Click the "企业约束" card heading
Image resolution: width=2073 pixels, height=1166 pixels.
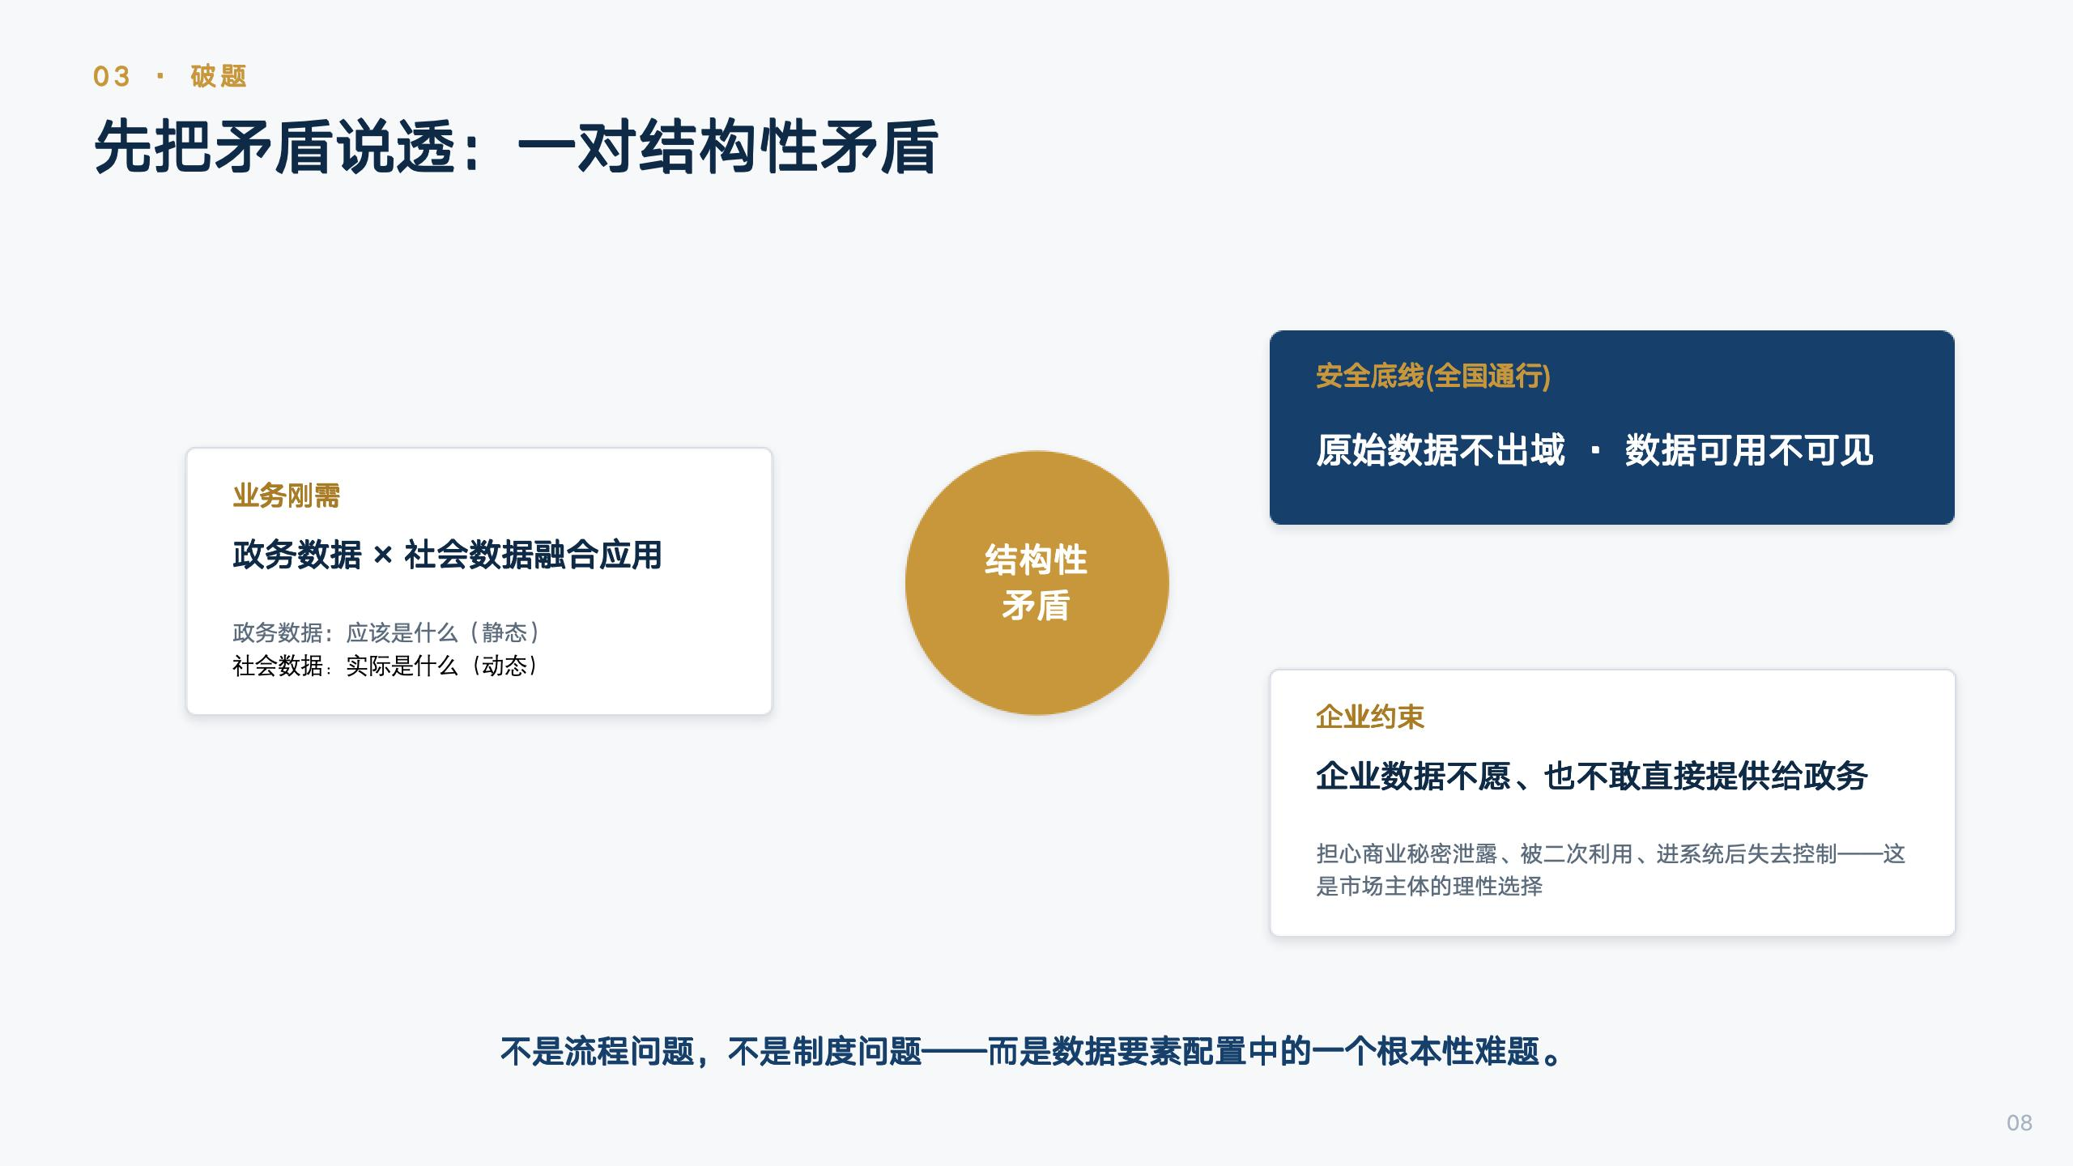(x=1370, y=717)
